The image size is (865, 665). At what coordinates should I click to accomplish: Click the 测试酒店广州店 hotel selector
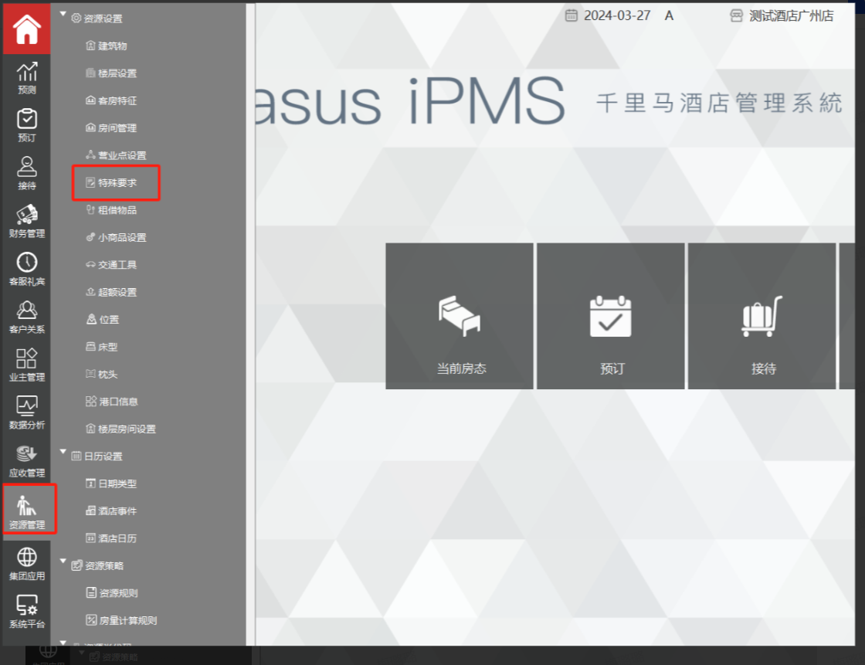tap(782, 15)
